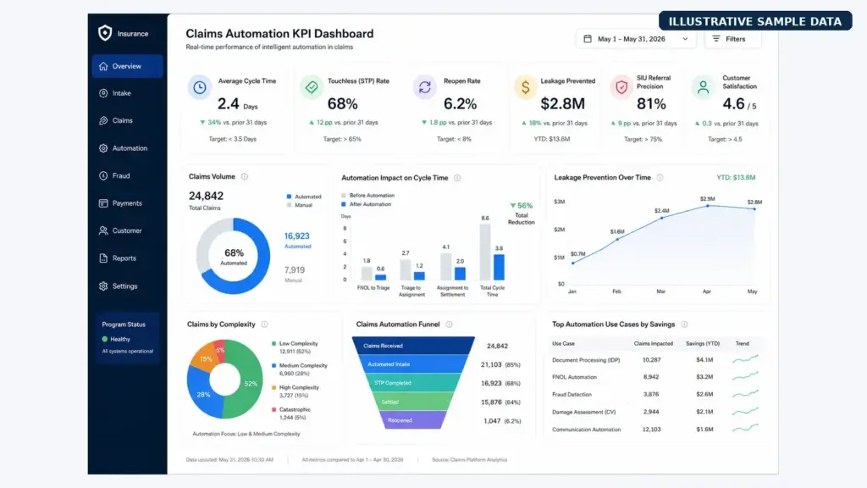
Task: Click the "21,103" Automated Intake count
Action: pyautogui.click(x=491, y=364)
